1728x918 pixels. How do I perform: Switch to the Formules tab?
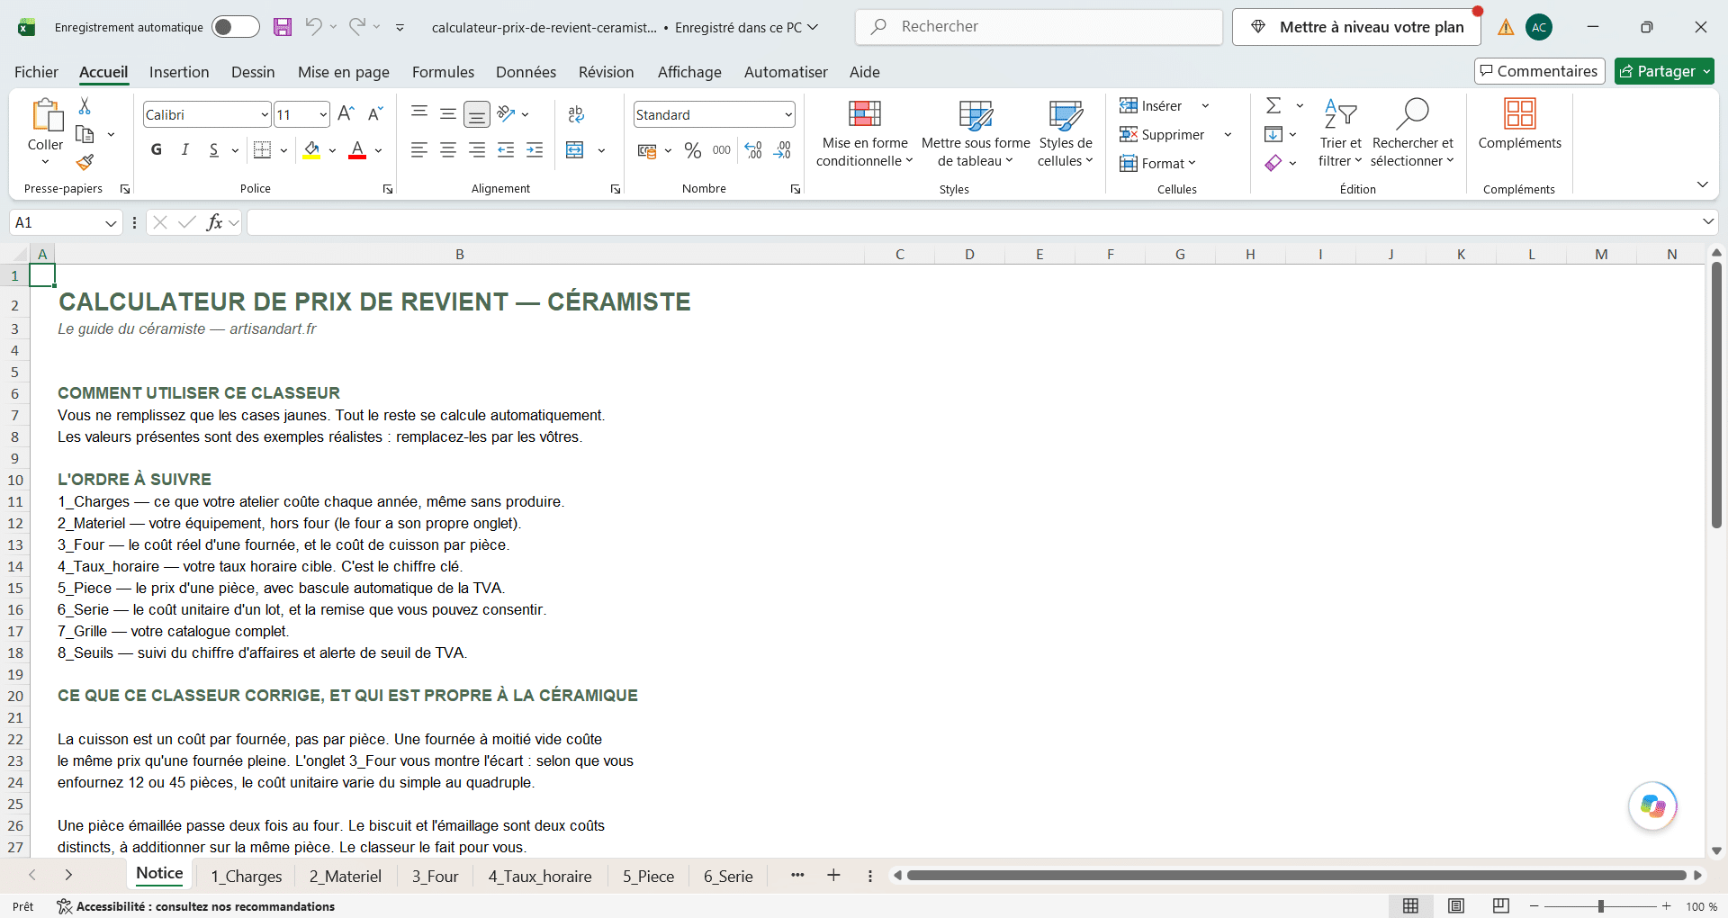443,72
